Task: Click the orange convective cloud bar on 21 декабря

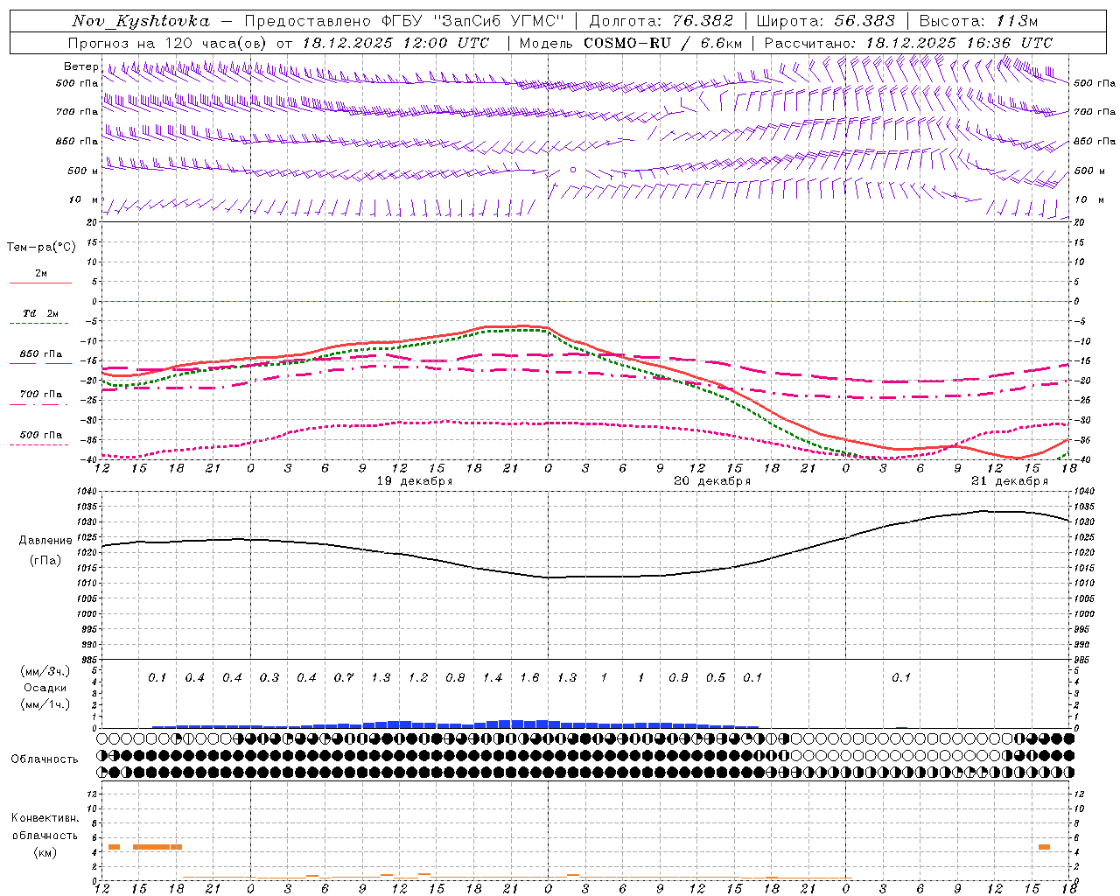Action: pyautogui.click(x=1044, y=847)
